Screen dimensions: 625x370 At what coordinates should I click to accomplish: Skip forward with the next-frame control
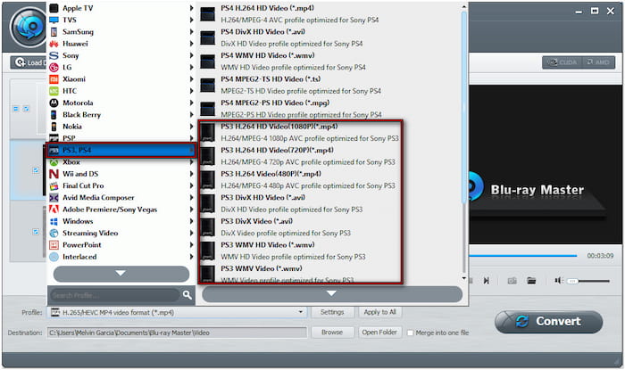486,280
